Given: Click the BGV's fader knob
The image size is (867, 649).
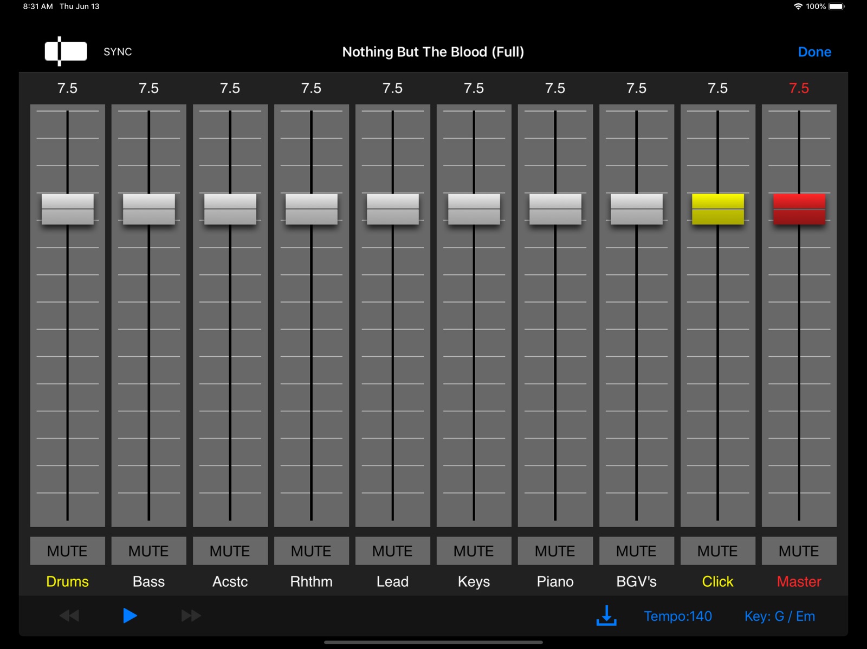Looking at the screenshot, I should (637, 209).
